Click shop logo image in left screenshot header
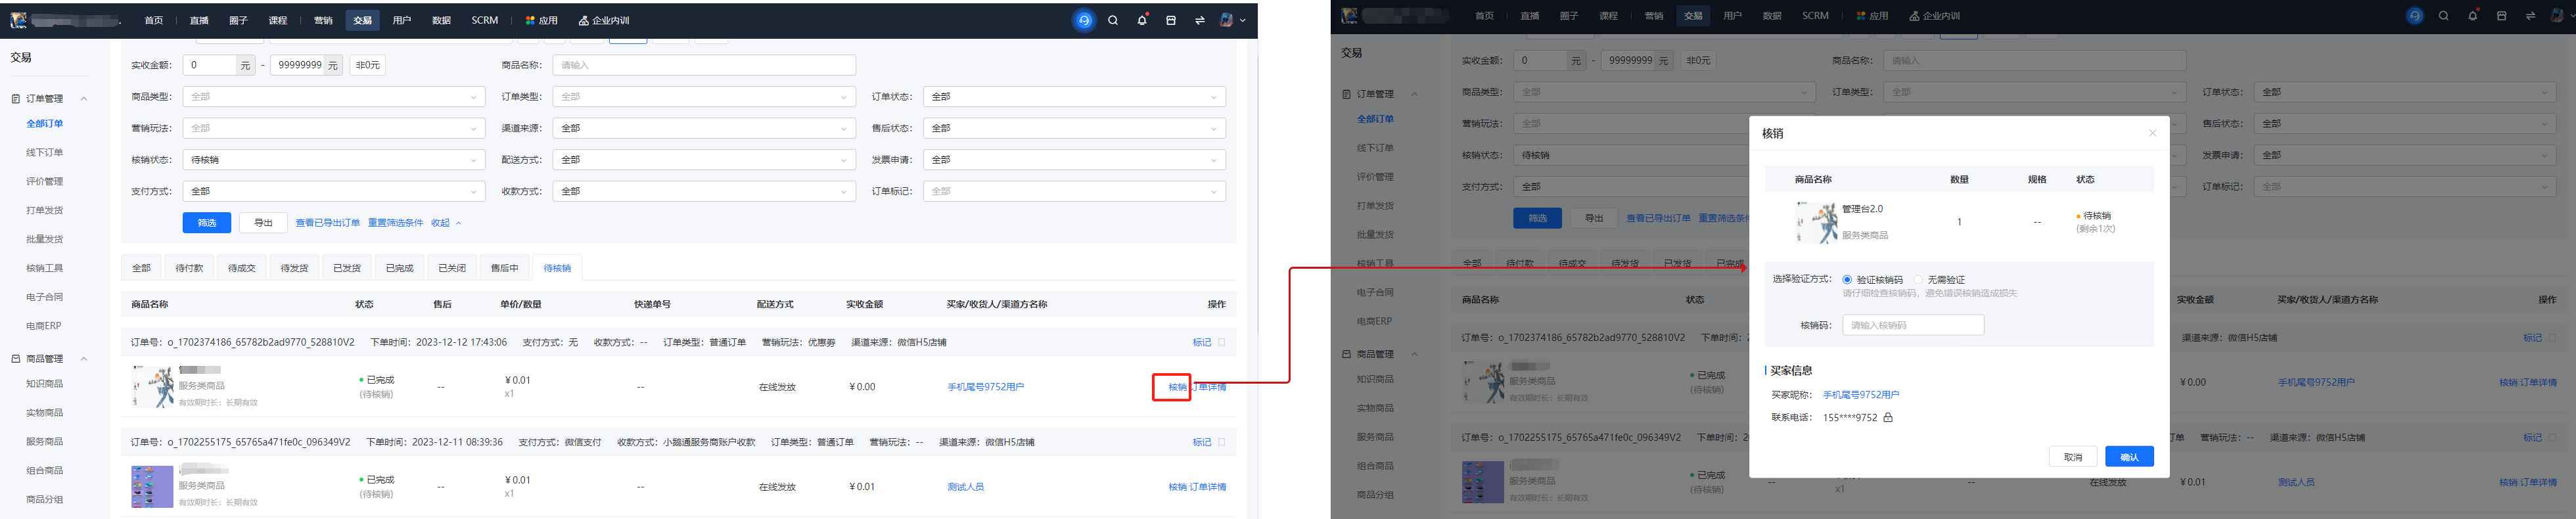The width and height of the screenshot is (2576, 519). (x=19, y=20)
